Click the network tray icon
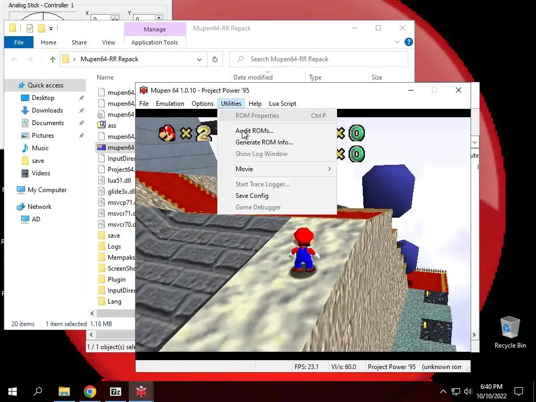Screen dimensions: 536x402 (x=456, y=392)
